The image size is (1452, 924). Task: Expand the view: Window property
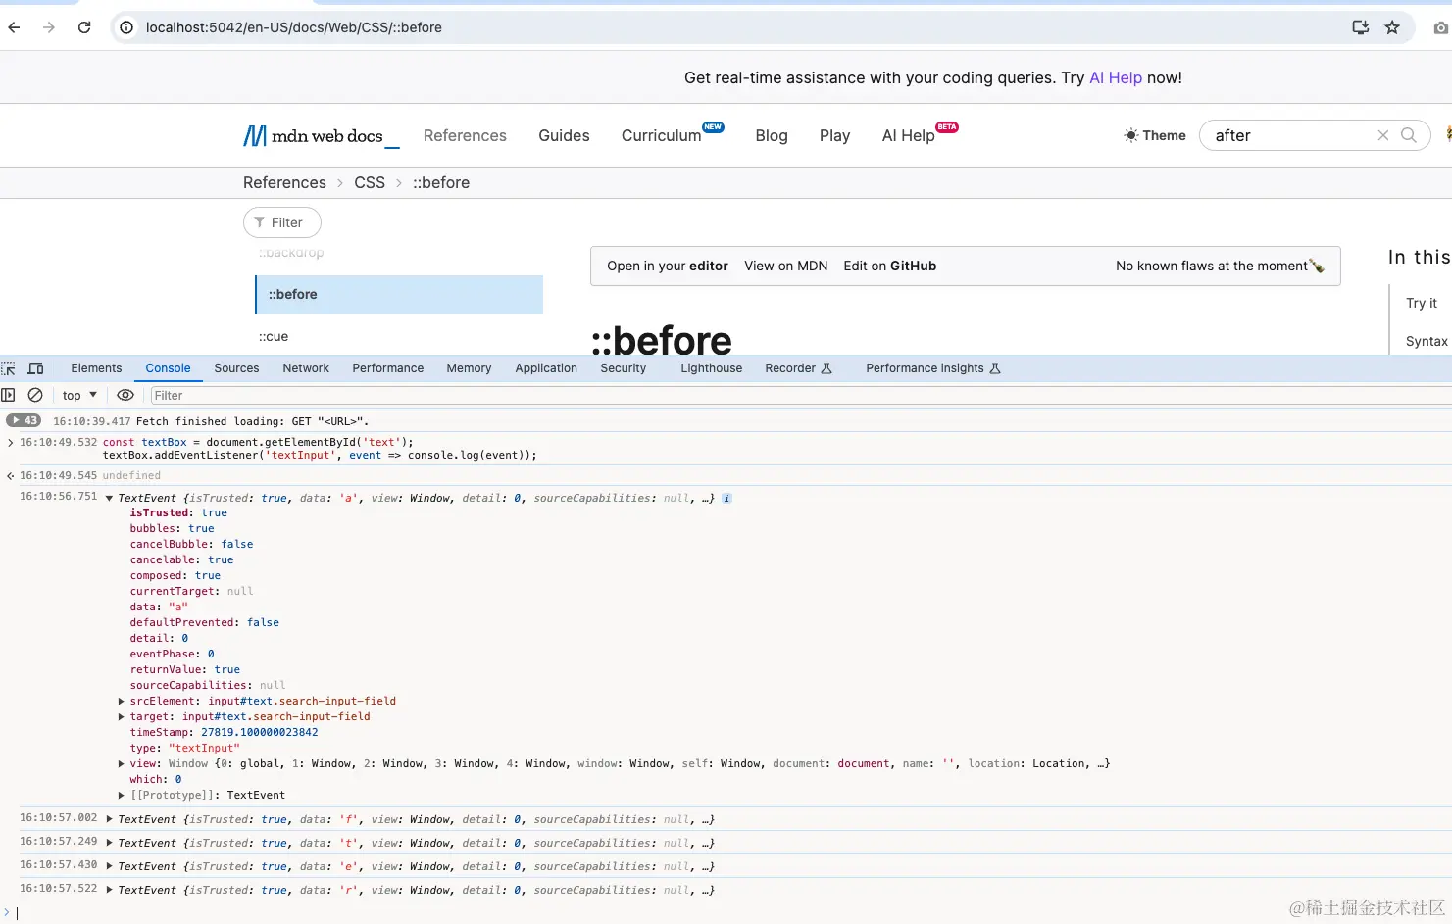tap(122, 764)
